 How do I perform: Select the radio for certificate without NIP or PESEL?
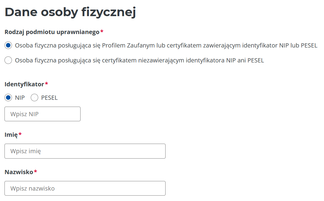click(x=8, y=60)
